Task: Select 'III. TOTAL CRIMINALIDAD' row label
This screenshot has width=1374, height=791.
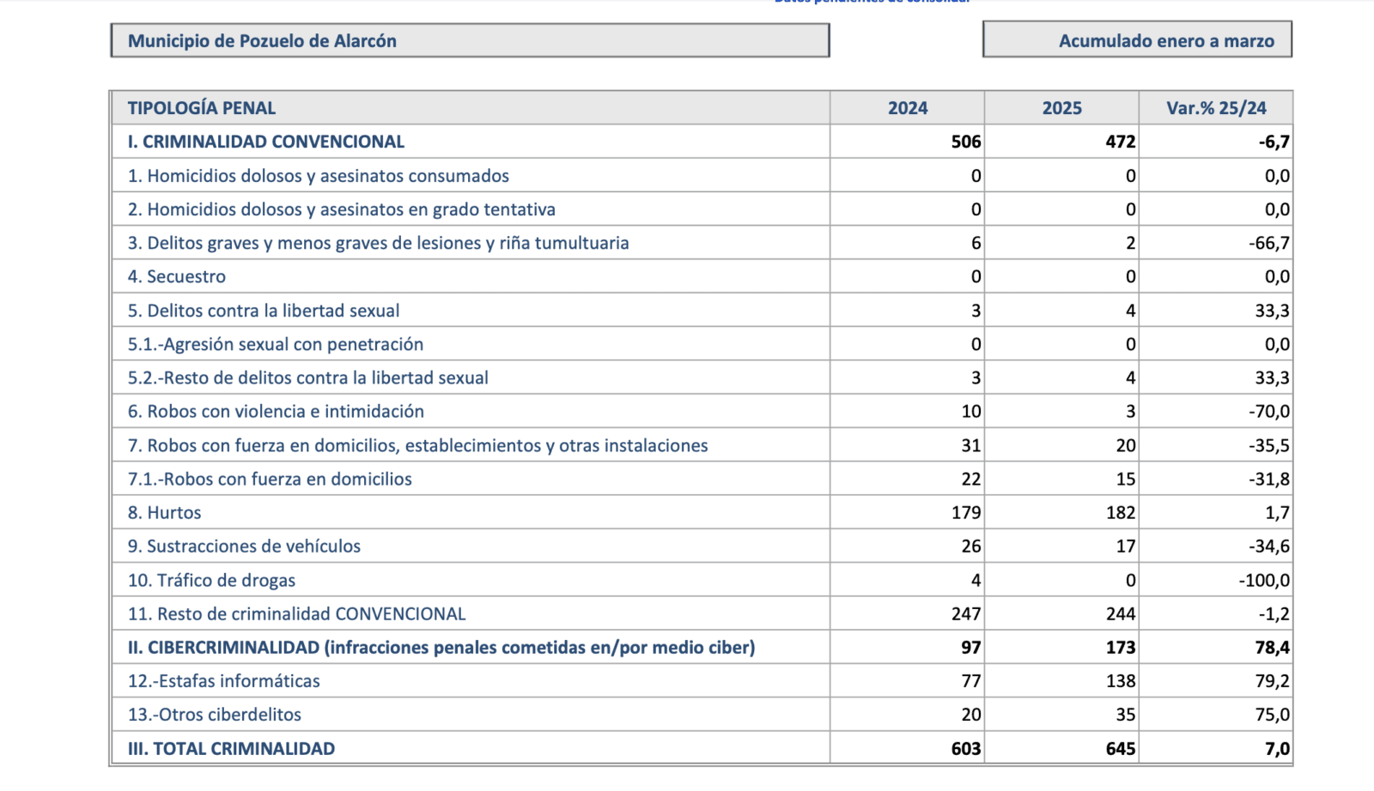Action: point(232,748)
